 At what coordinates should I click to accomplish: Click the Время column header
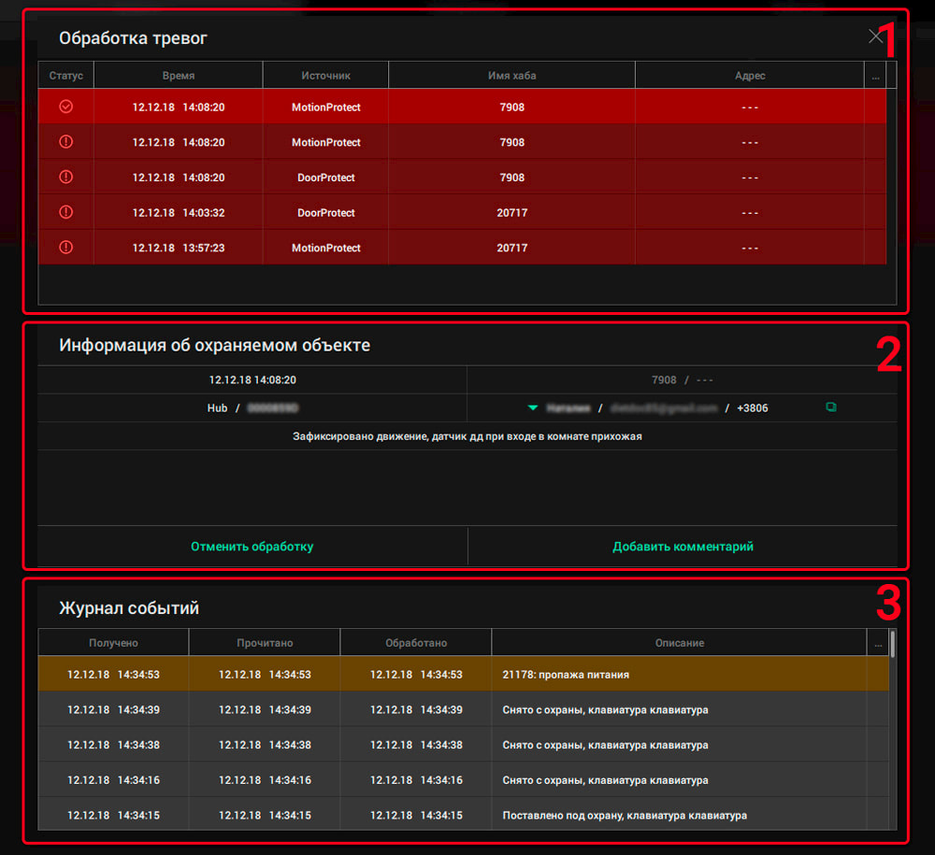(x=178, y=76)
